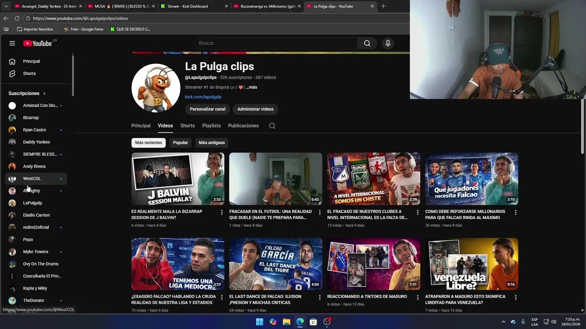The image size is (586, 329).
Task: Open Venezuela Libre video thumbnail
Action: tap(472, 264)
